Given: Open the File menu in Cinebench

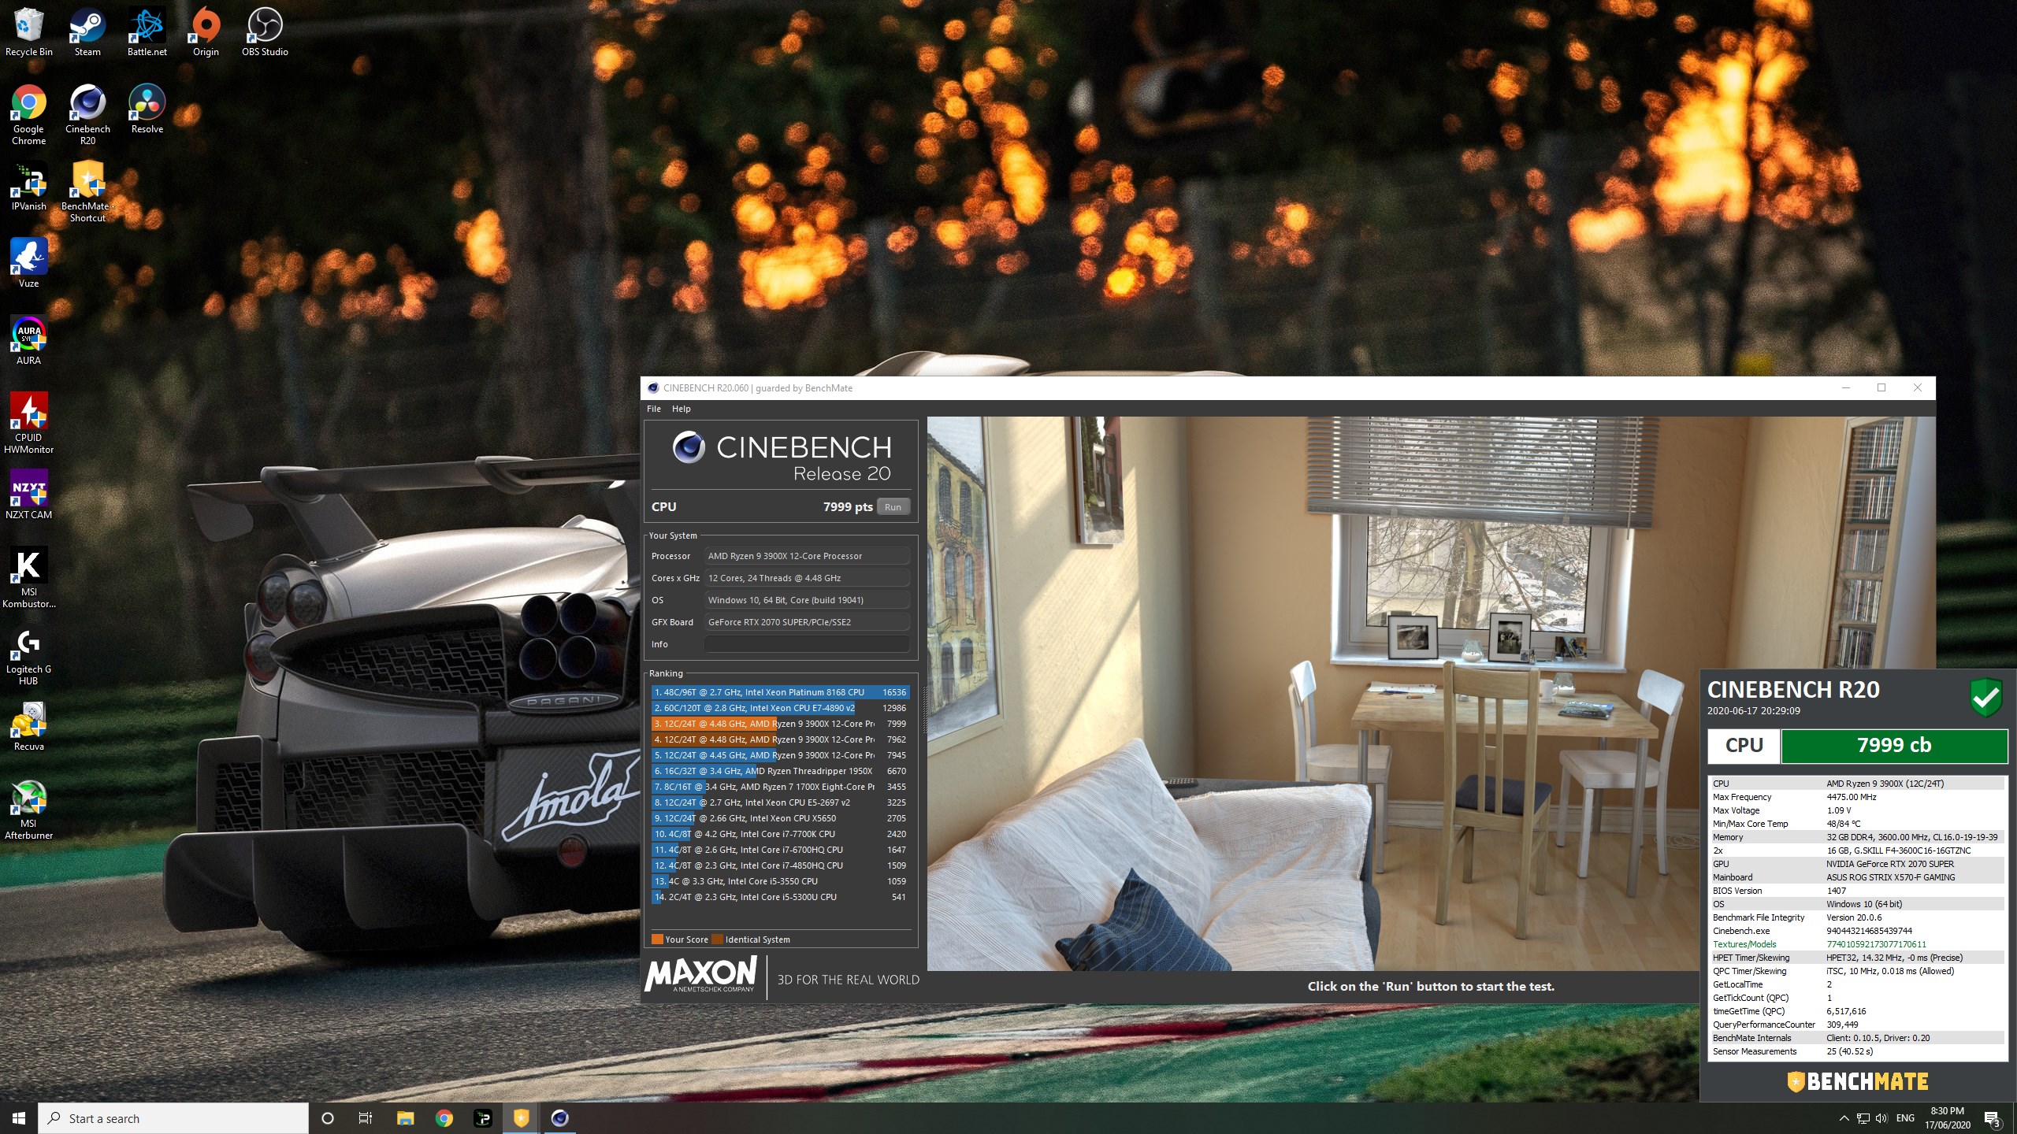Looking at the screenshot, I should [x=654, y=409].
